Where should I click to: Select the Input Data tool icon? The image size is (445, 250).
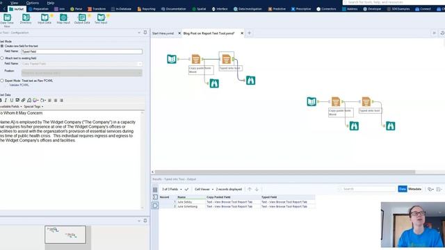pos(44,17)
